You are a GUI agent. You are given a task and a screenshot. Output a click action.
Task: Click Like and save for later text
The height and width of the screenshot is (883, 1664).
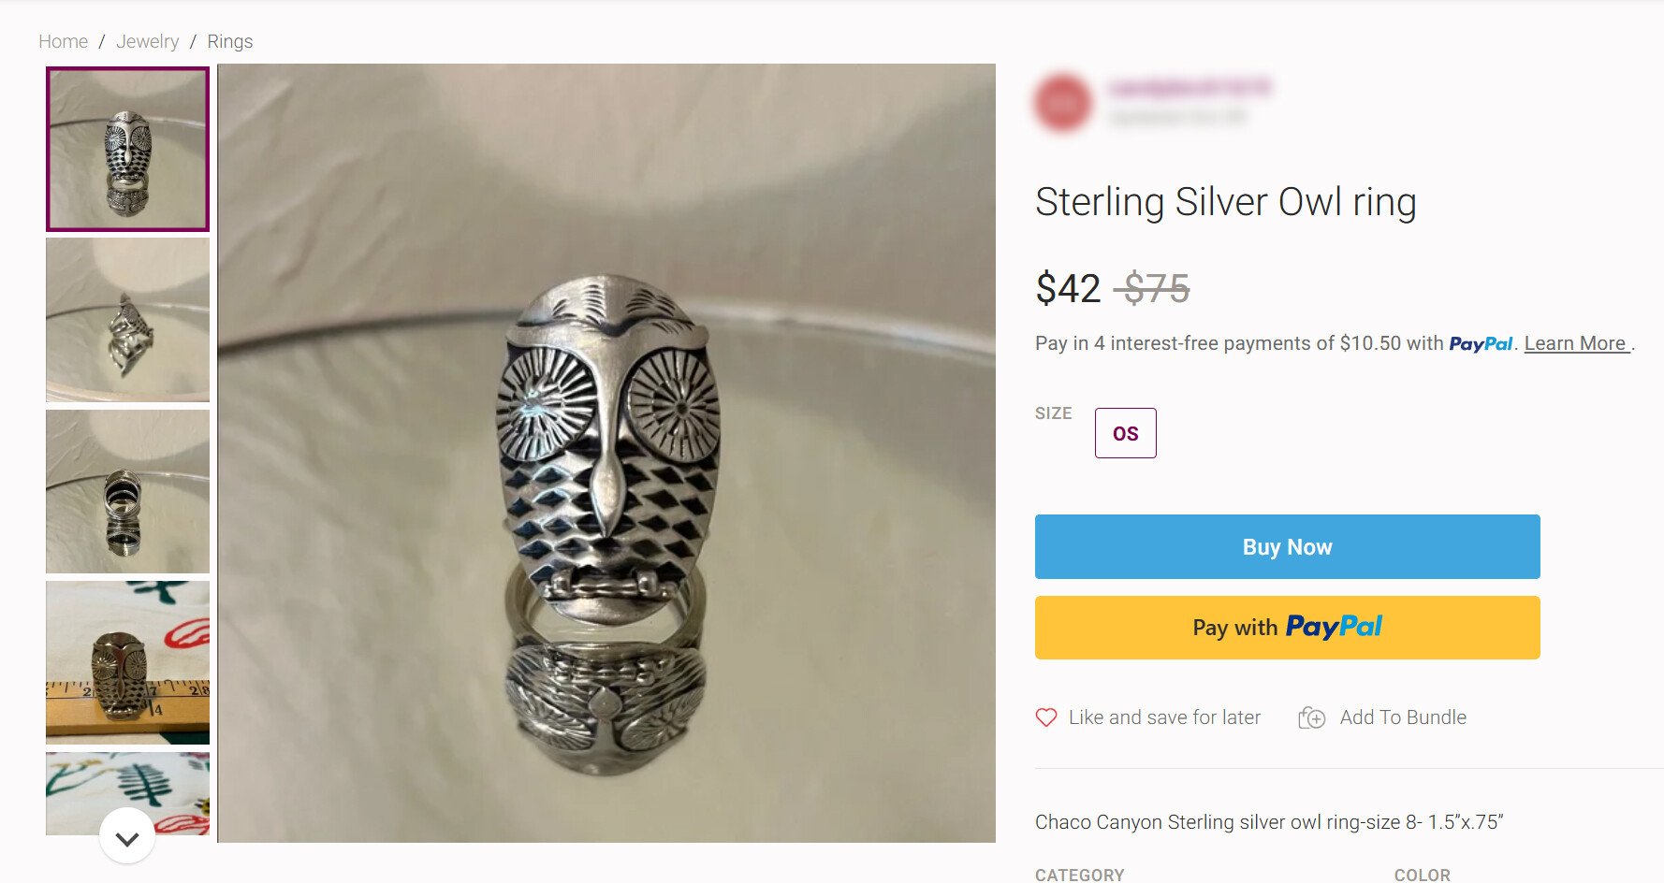click(1164, 717)
